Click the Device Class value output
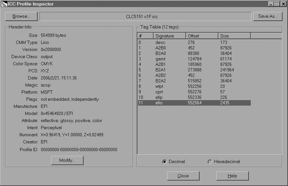 (47, 57)
